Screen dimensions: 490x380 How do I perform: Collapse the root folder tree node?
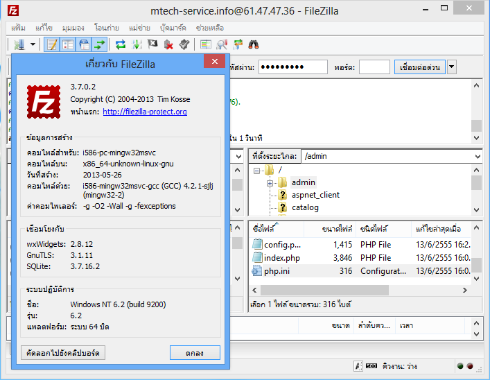(x=256, y=171)
